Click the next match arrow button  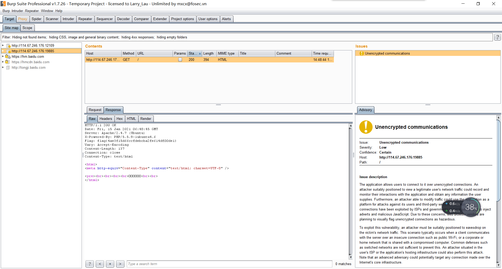[120, 264]
